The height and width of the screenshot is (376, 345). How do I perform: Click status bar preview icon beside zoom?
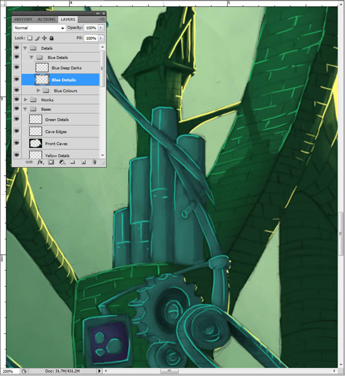click(x=24, y=371)
